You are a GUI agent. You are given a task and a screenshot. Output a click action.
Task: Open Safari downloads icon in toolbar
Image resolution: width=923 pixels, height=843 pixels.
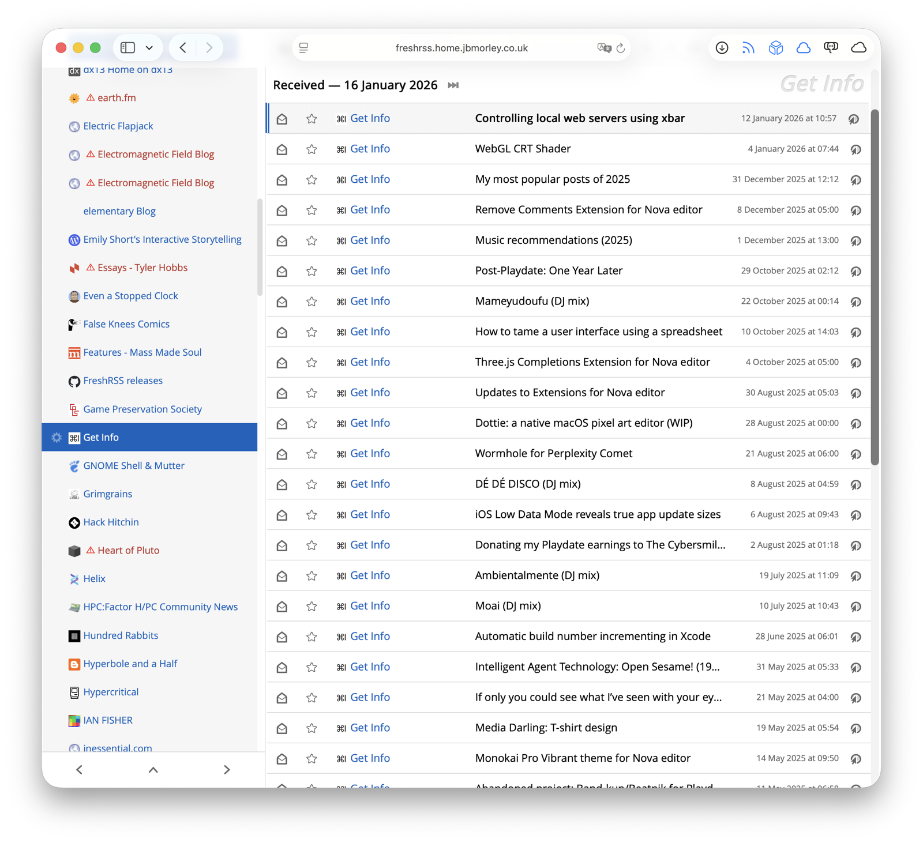[x=722, y=48]
